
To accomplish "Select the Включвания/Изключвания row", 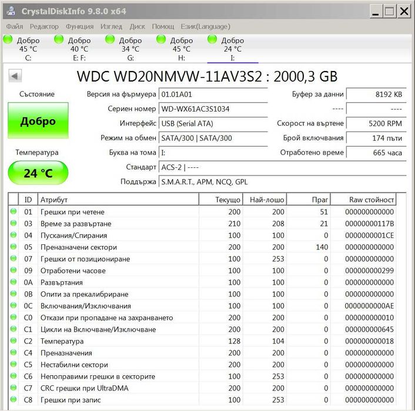I will (x=202, y=306).
